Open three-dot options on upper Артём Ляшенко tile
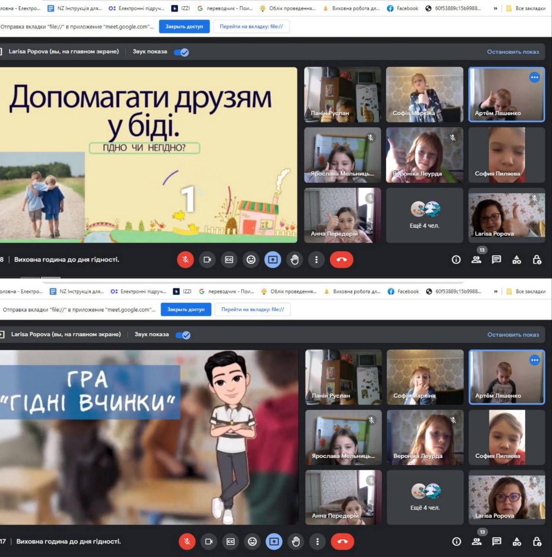552x557 pixels. click(534, 77)
